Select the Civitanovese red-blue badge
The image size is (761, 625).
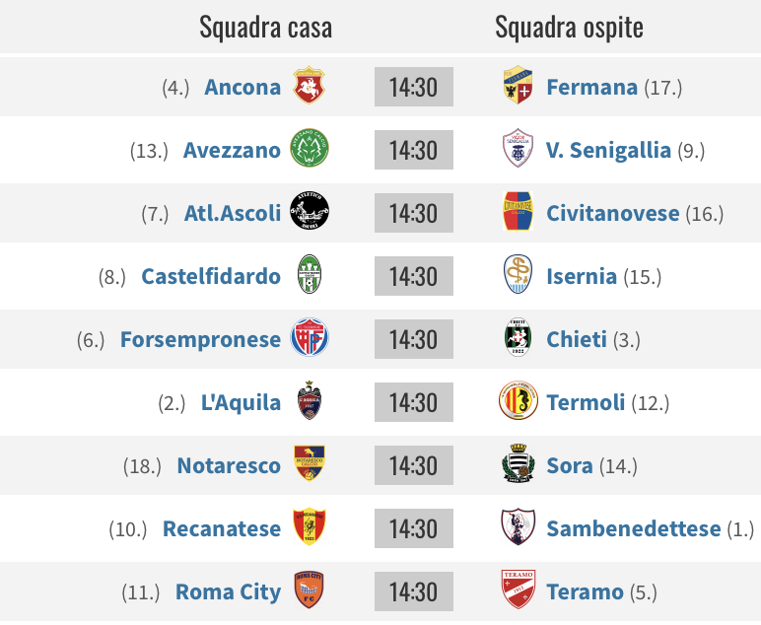pyautogui.click(x=518, y=211)
